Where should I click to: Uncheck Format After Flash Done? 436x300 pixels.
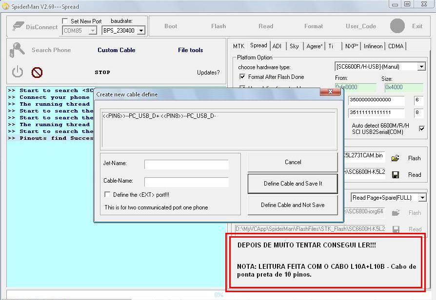point(242,77)
